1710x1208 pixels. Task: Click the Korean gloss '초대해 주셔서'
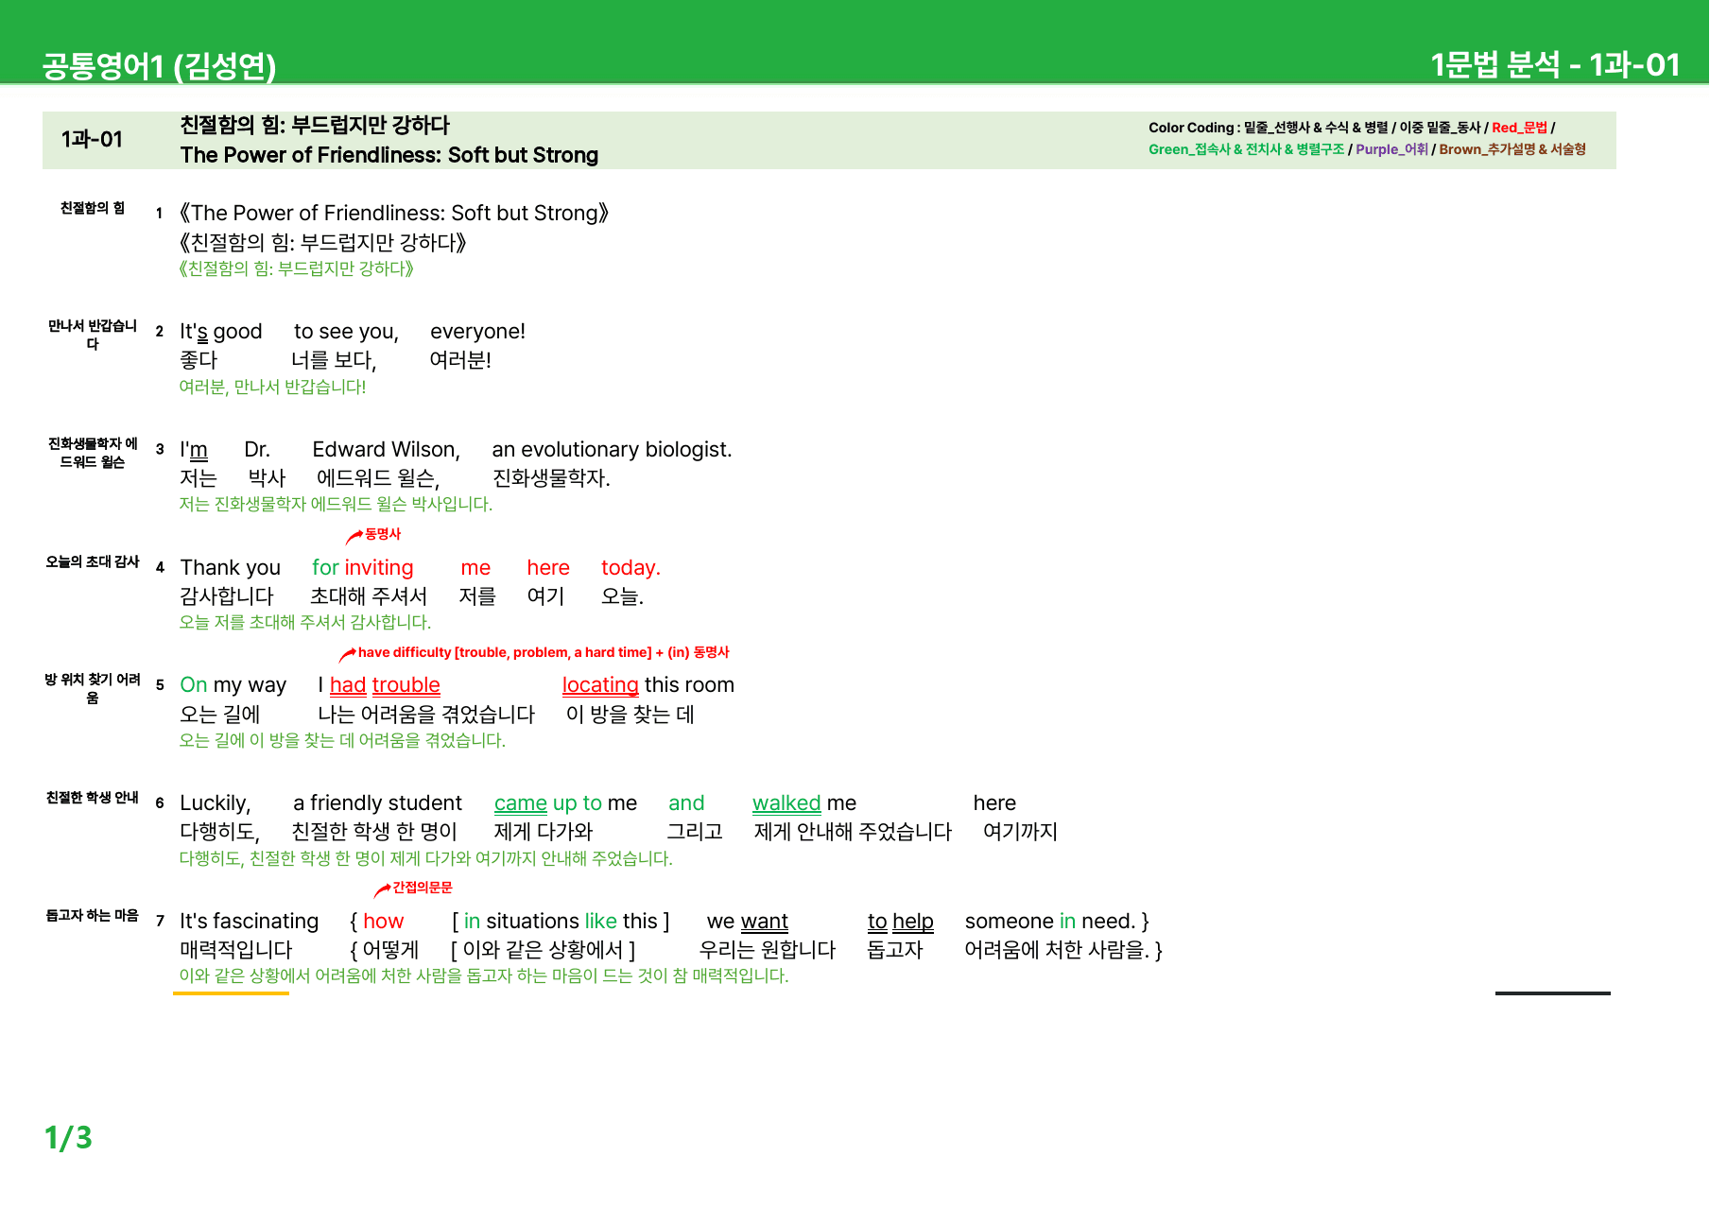tap(369, 596)
